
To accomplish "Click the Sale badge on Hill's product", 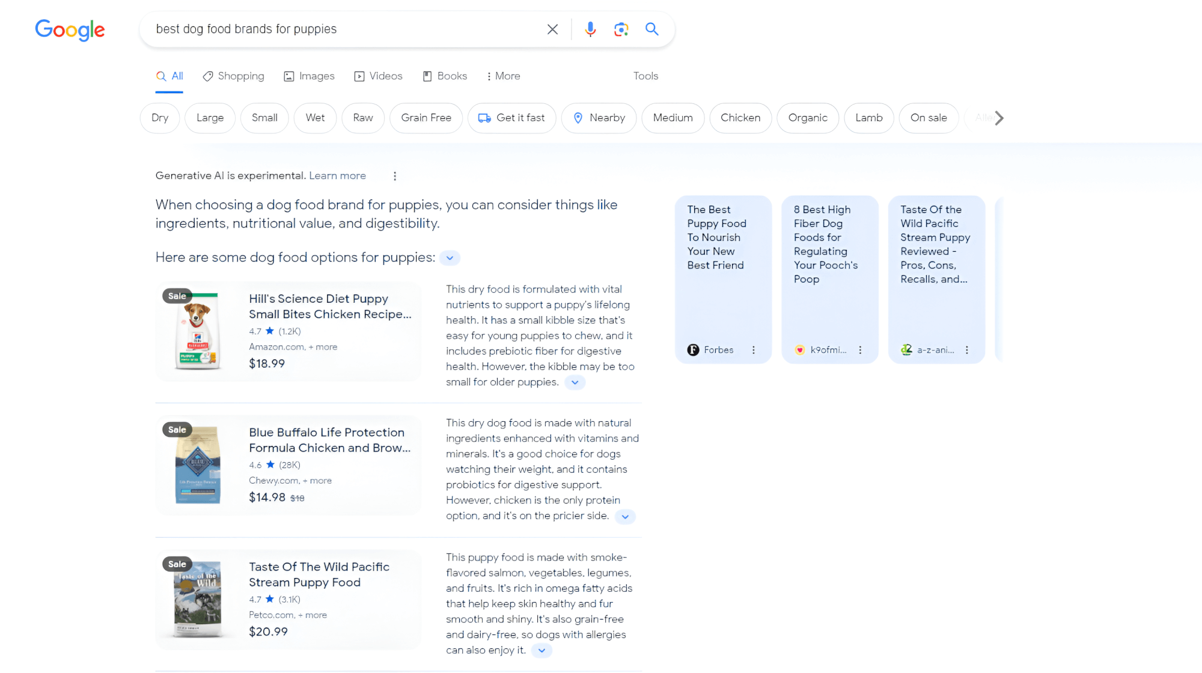I will tap(177, 296).
